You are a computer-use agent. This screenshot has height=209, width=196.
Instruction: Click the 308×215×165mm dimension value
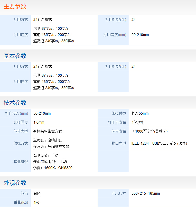click(x=145, y=193)
